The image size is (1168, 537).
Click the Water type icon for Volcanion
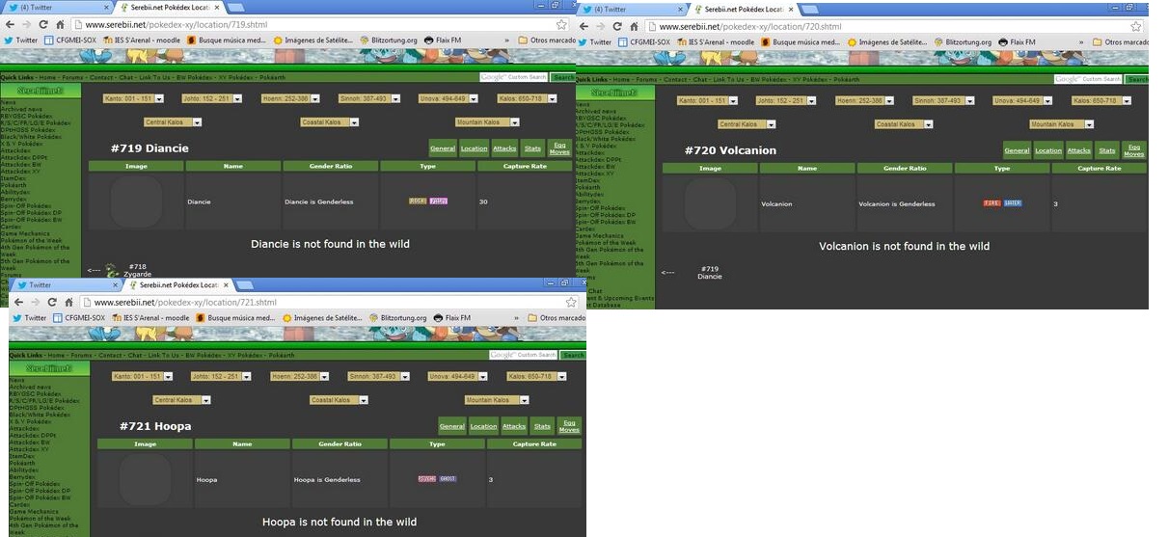(x=1012, y=203)
